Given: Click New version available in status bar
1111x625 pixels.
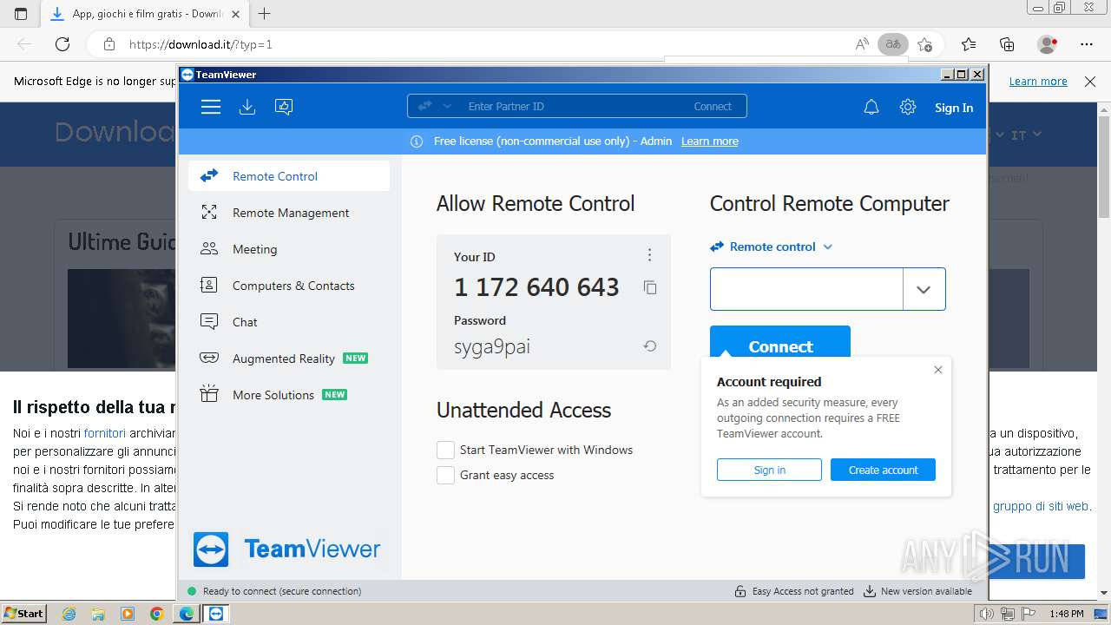Looking at the screenshot, I should (917, 591).
